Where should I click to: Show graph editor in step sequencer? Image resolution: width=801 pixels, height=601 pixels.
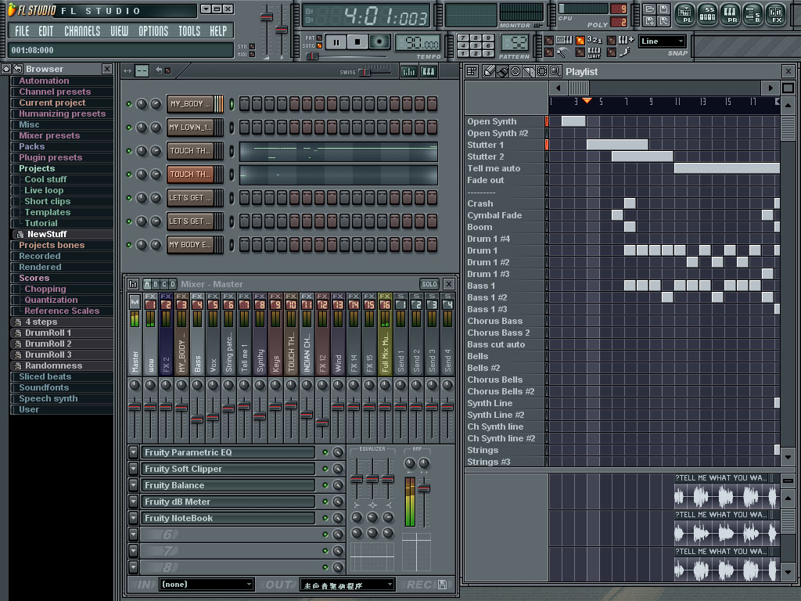point(408,71)
